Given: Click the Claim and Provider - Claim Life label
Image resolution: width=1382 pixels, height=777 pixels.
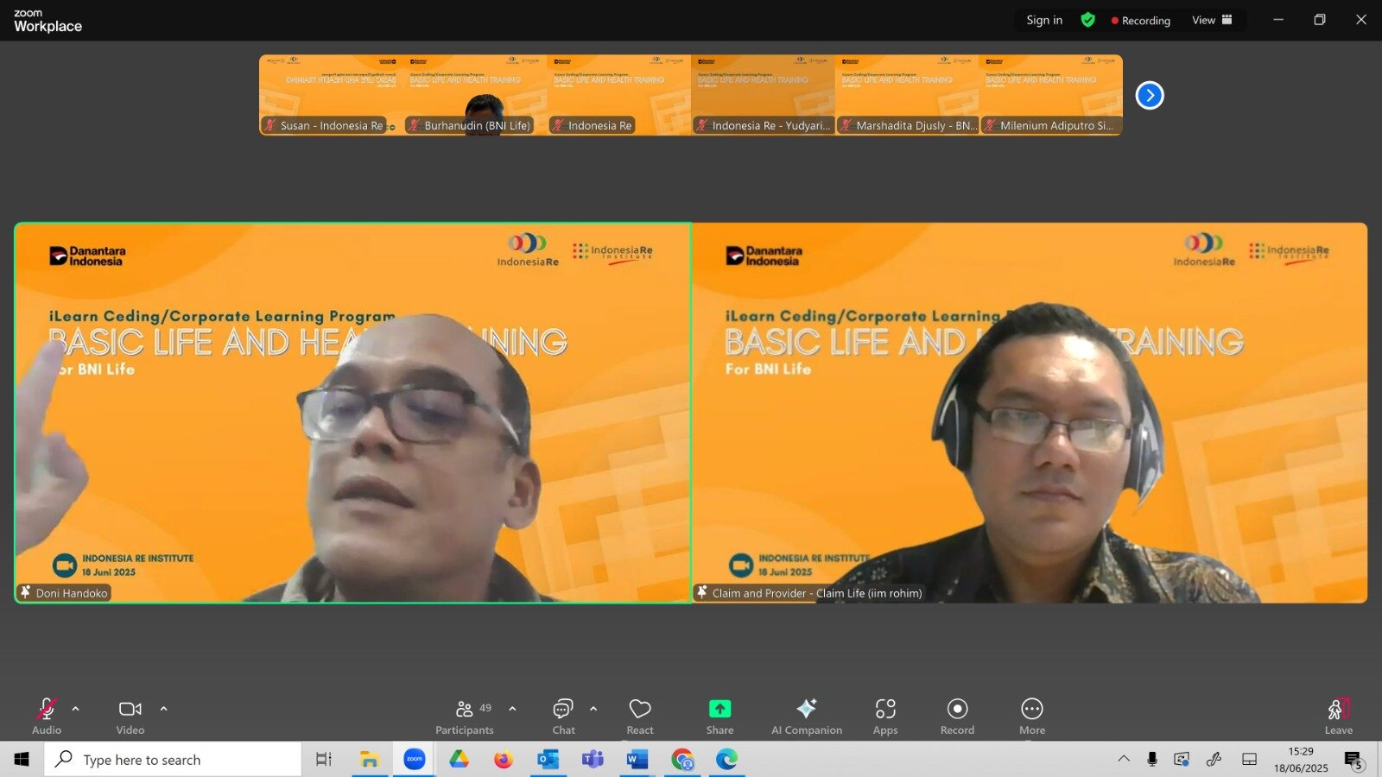Looking at the screenshot, I should 809,593.
